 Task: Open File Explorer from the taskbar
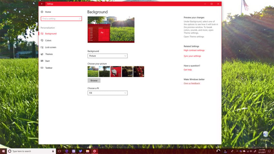(88, 151)
